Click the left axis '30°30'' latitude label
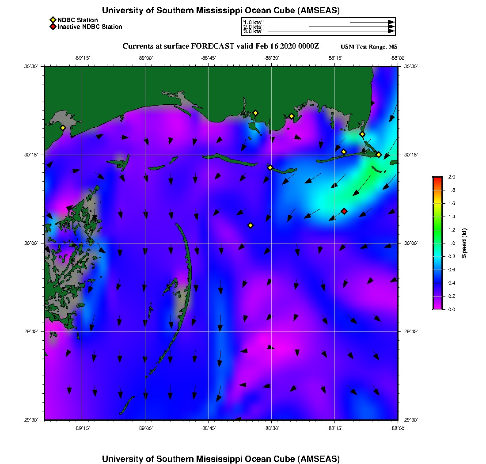The image size is (486, 464). [31, 66]
